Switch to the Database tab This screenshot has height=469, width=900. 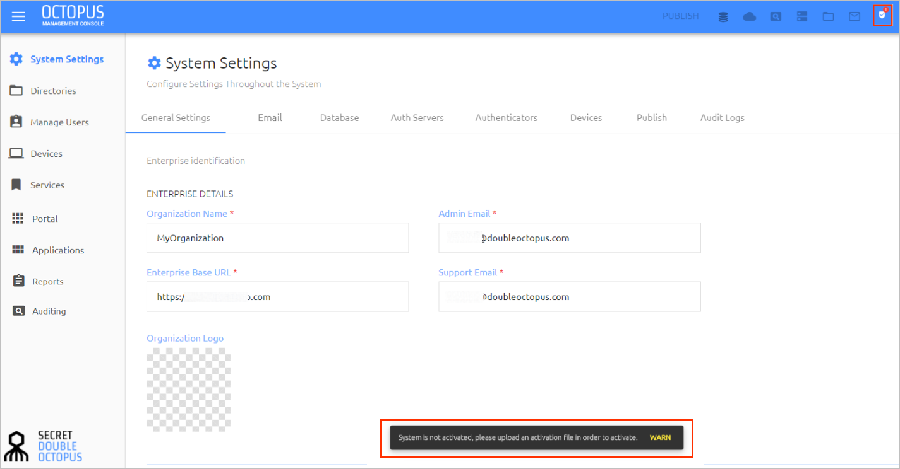click(339, 118)
